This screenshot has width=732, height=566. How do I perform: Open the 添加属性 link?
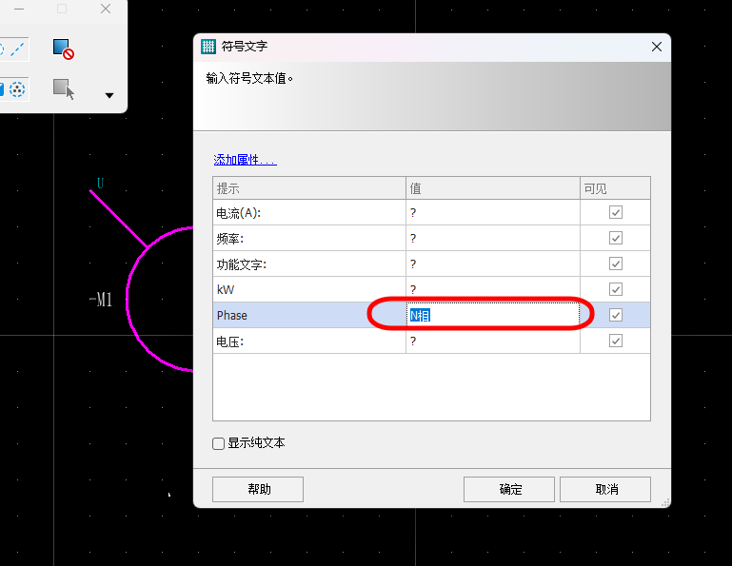click(245, 160)
